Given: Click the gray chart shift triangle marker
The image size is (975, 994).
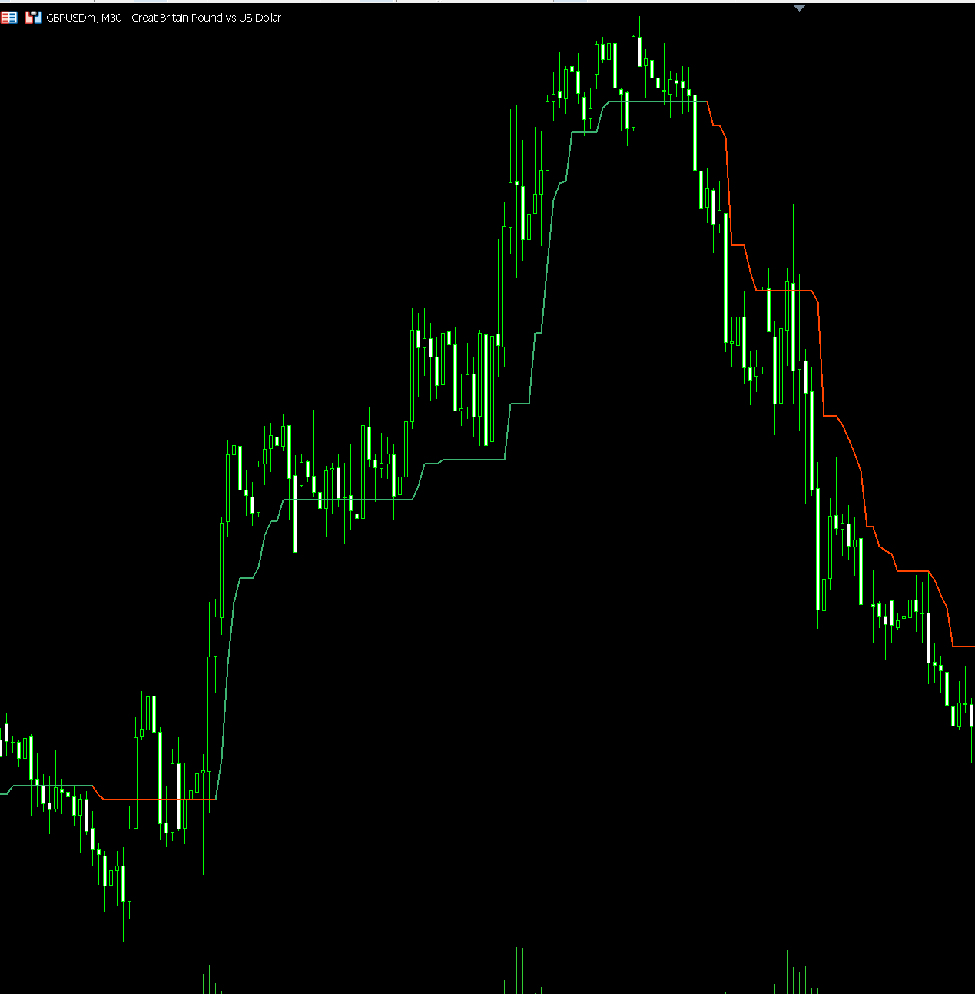Looking at the screenshot, I should (799, 8).
